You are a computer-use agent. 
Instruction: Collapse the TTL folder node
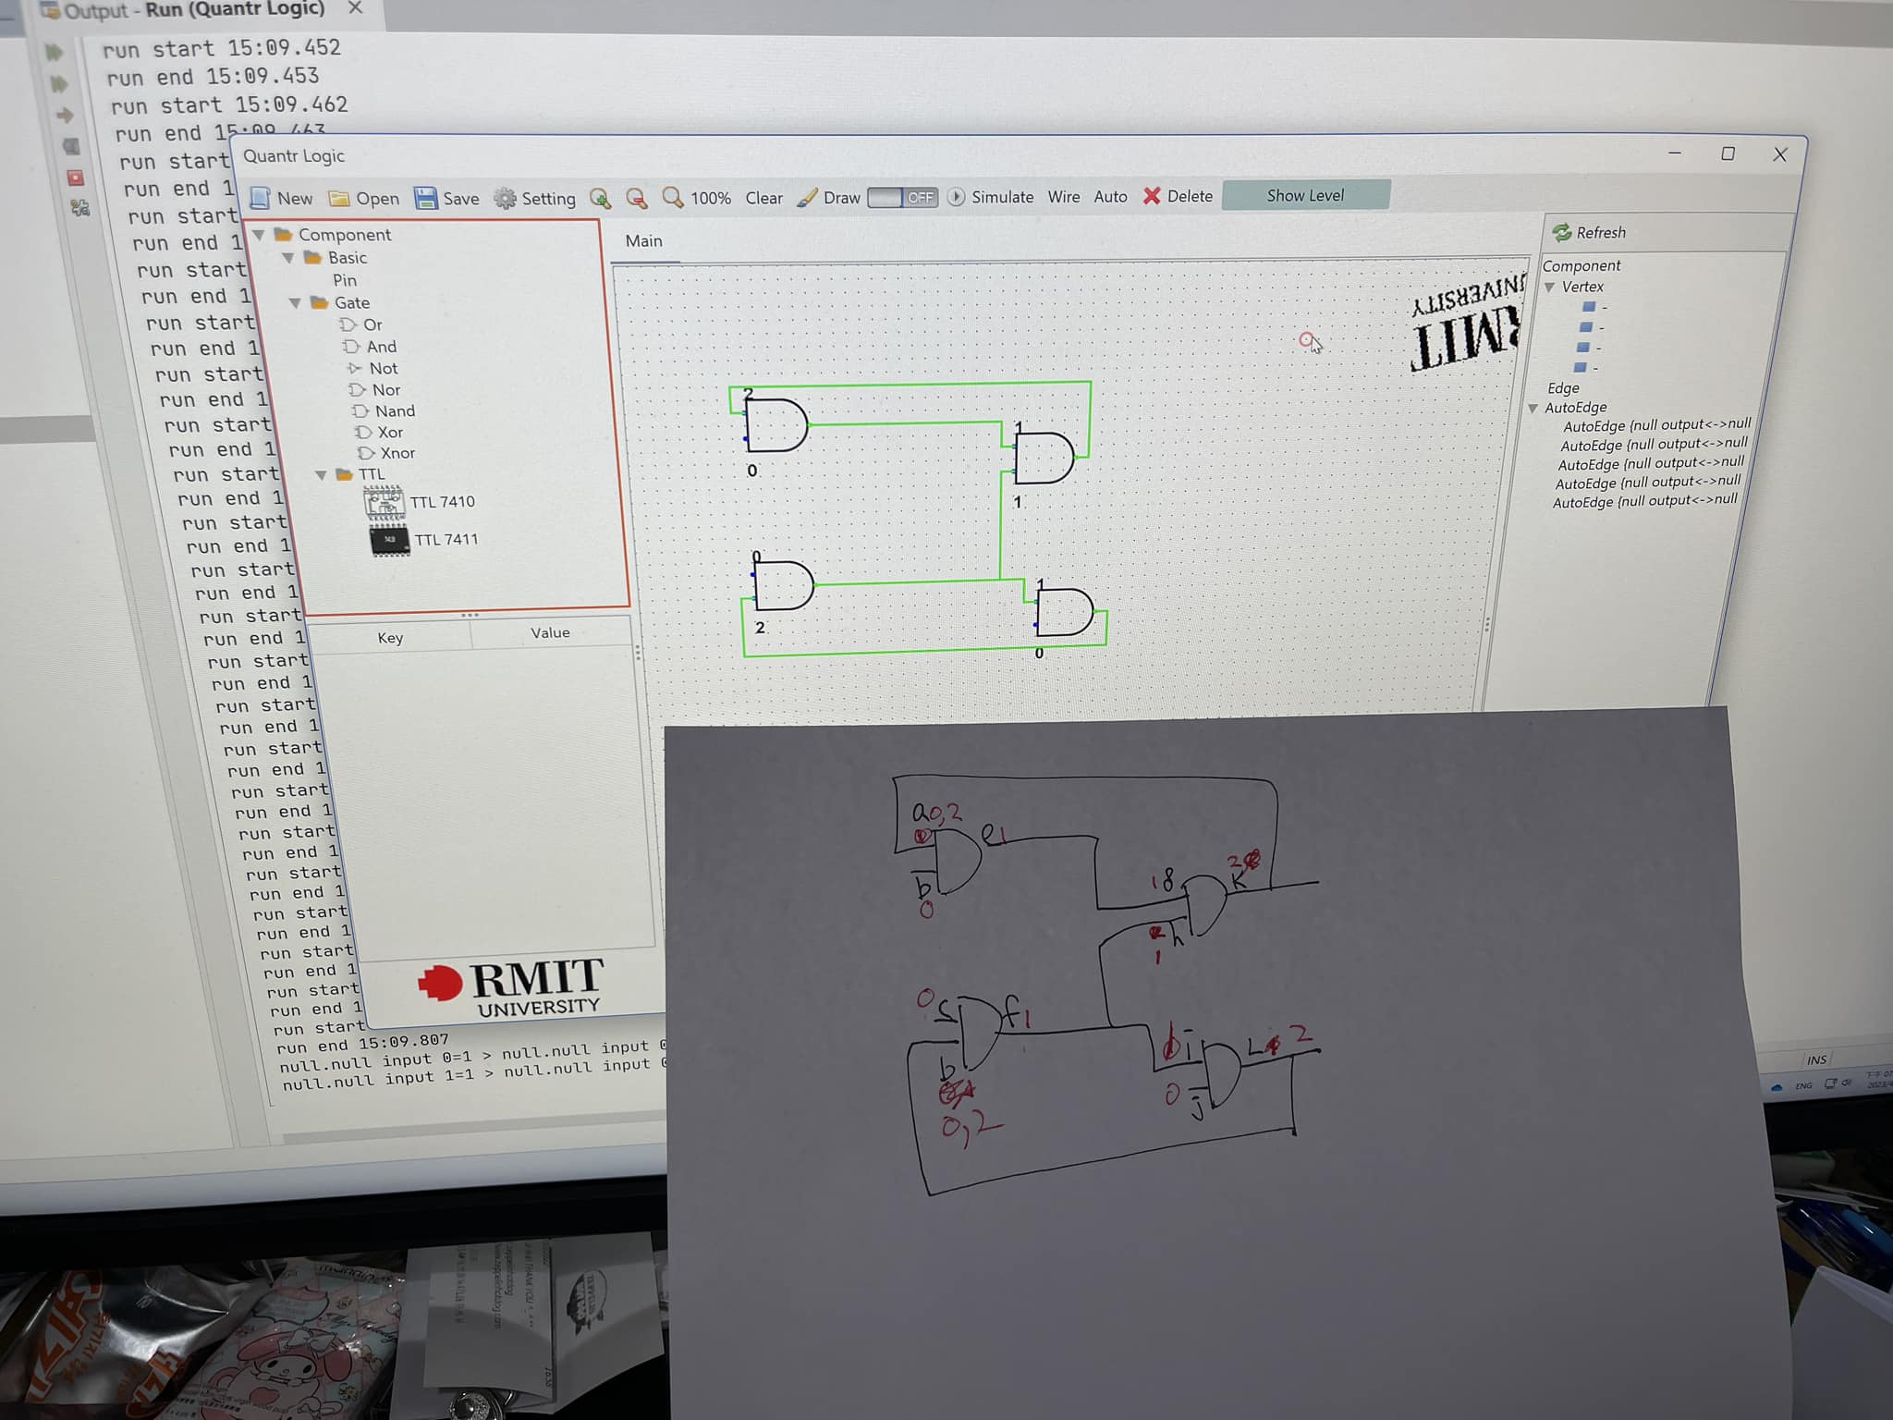(321, 475)
